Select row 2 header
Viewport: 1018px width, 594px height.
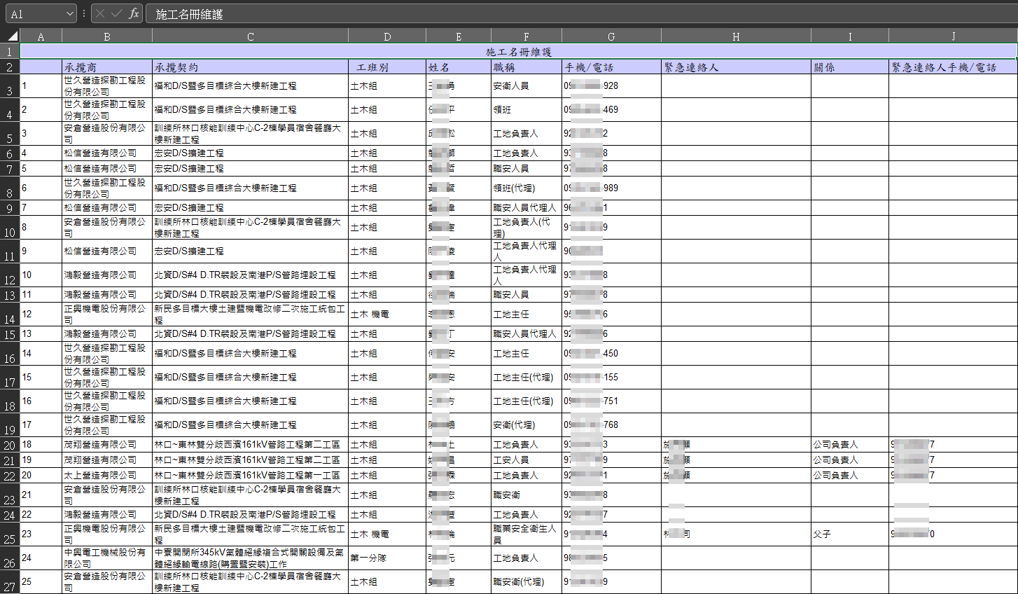pyautogui.click(x=10, y=67)
